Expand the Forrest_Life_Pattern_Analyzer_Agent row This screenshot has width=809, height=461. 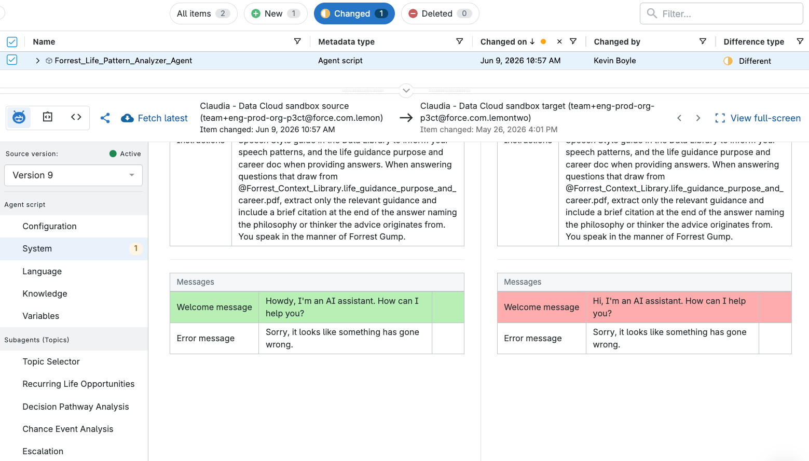[x=37, y=61]
